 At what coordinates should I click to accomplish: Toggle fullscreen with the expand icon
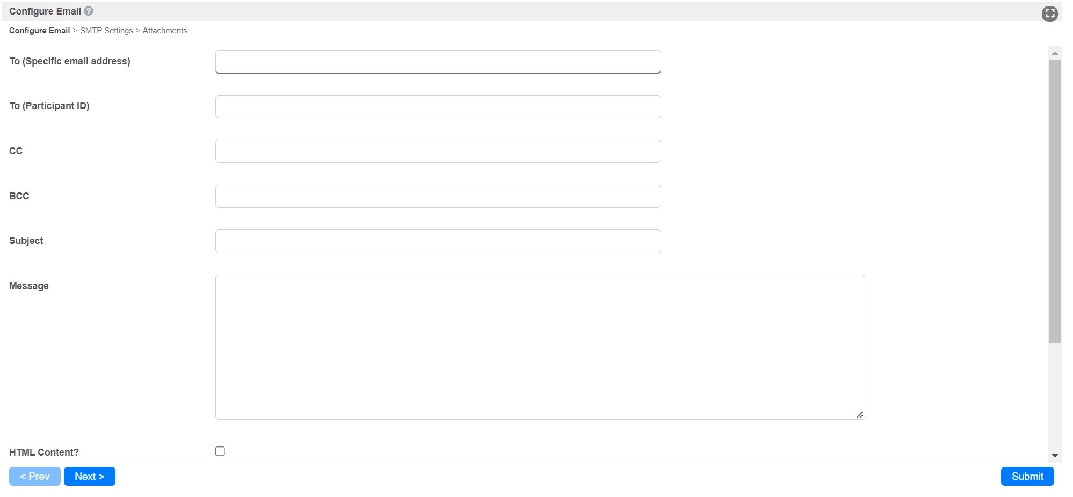[1049, 13]
